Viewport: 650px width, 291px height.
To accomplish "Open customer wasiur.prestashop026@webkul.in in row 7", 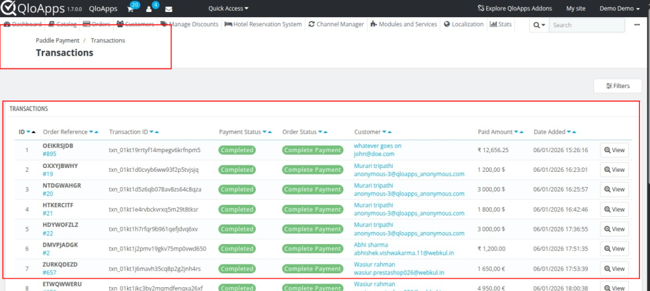I will tap(399, 273).
